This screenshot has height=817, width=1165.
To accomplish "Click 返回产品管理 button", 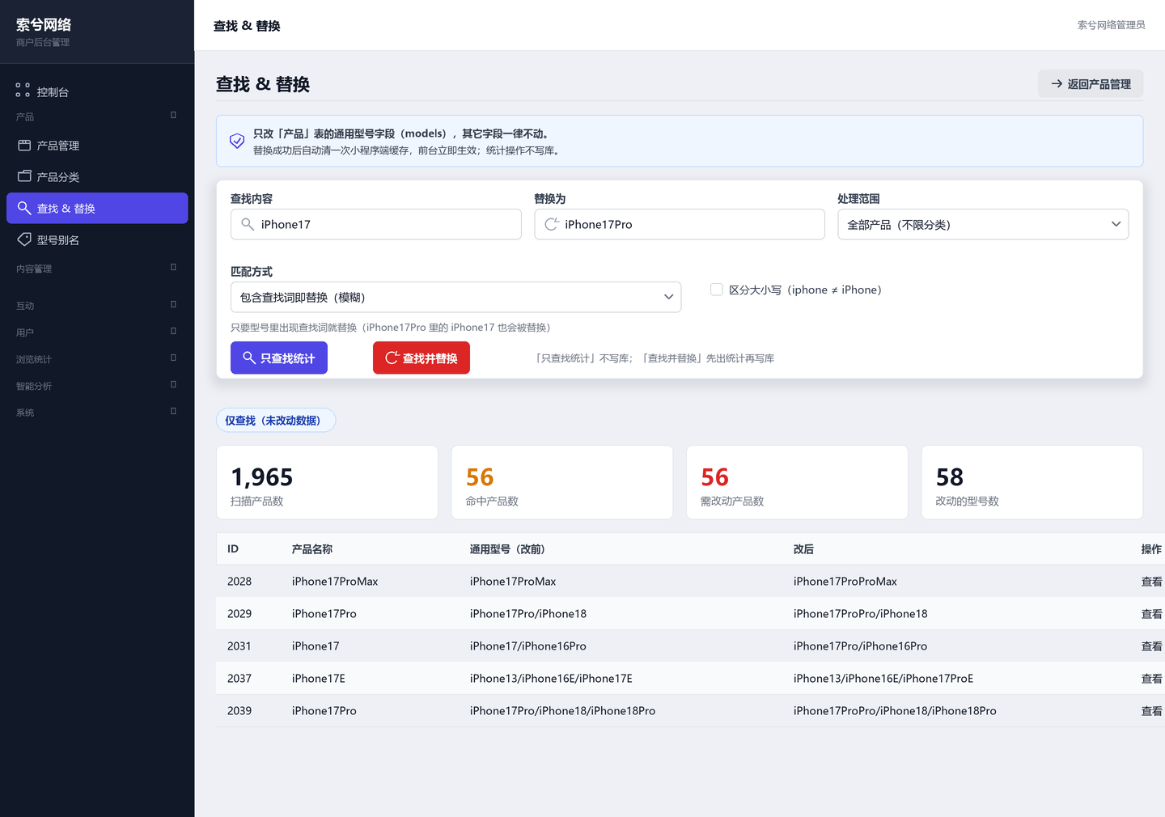I will [x=1091, y=83].
